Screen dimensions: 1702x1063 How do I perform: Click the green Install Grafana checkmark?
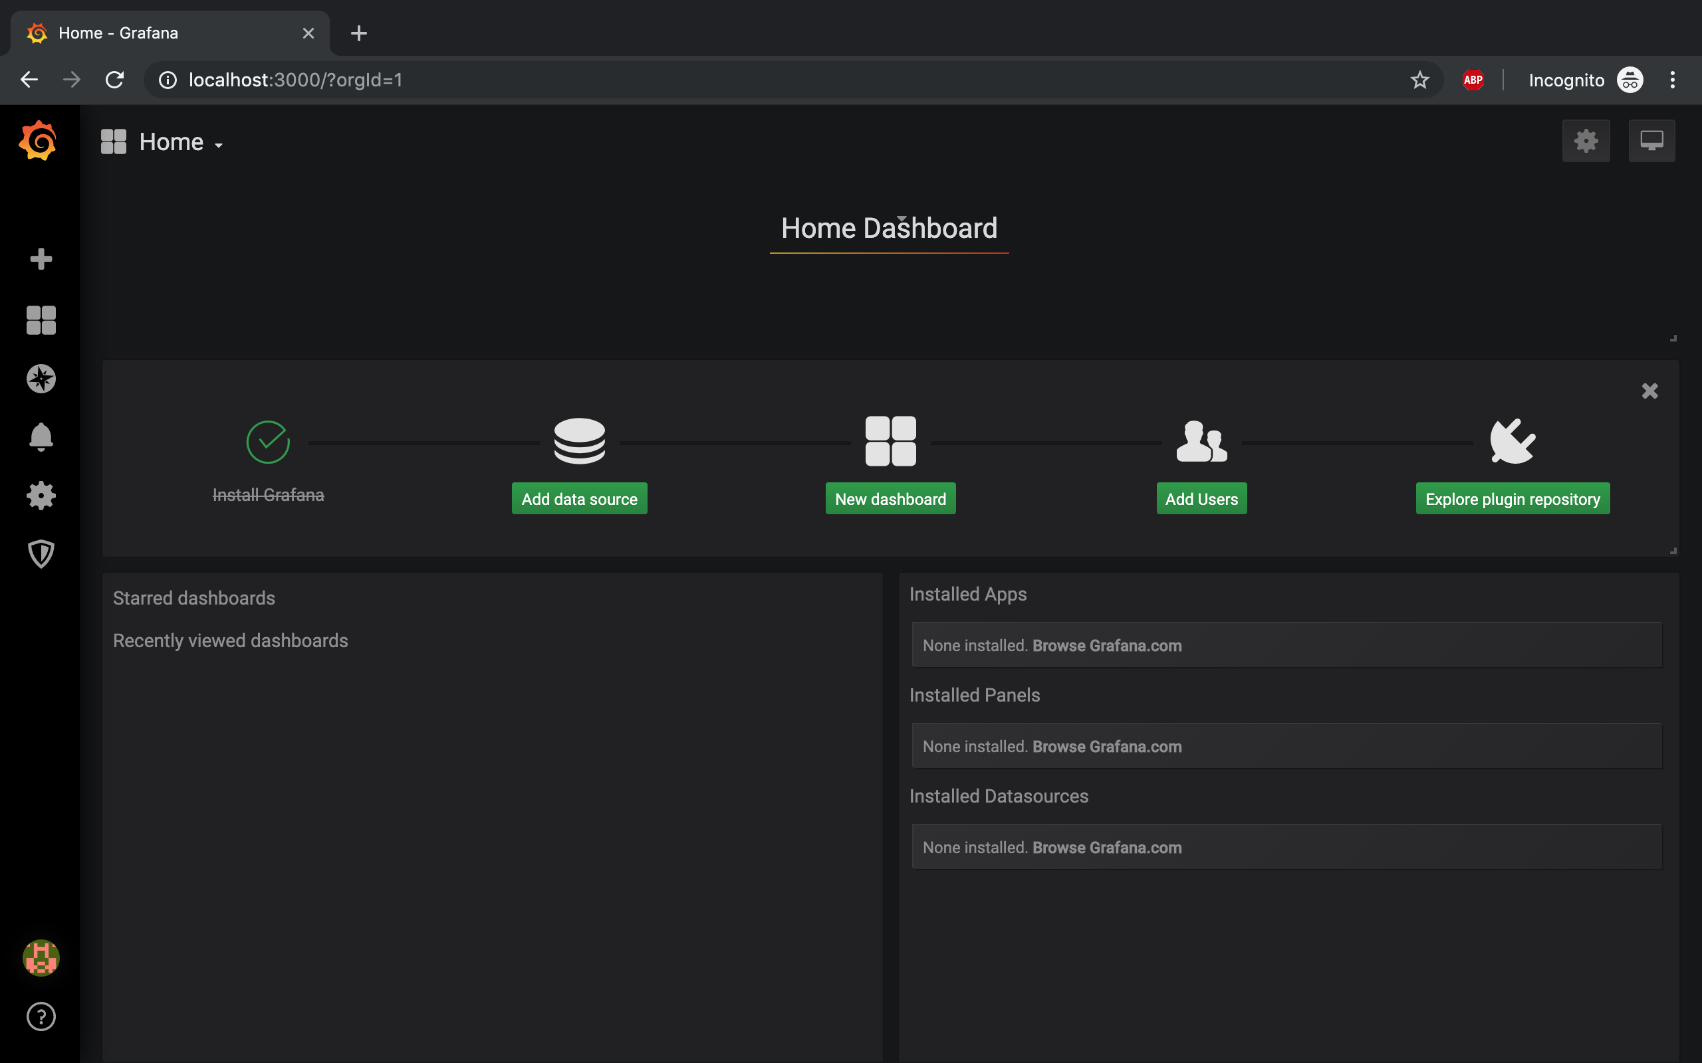click(x=268, y=442)
